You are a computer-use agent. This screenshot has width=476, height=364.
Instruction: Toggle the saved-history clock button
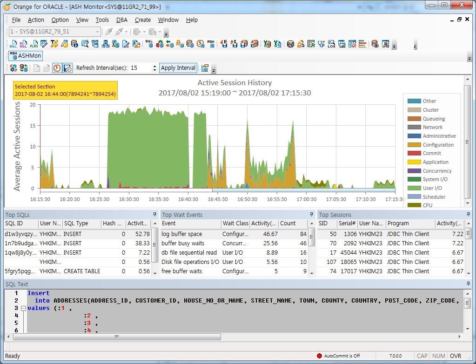(67, 68)
